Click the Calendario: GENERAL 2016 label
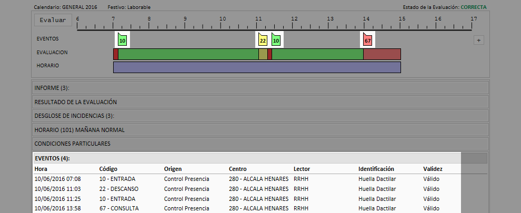Image resolution: width=521 pixels, height=213 pixels. coord(65,7)
